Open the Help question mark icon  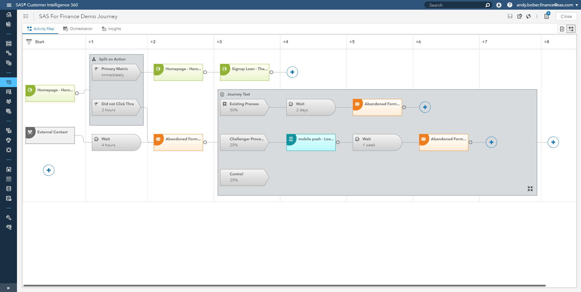(x=509, y=5)
